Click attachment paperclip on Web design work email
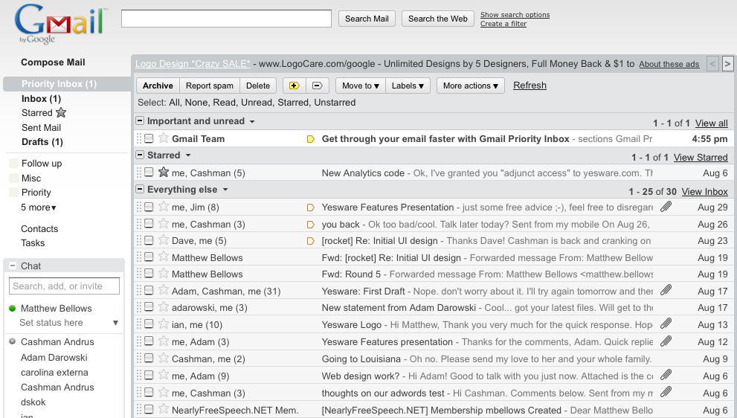This screenshot has width=737, height=418. [666, 375]
